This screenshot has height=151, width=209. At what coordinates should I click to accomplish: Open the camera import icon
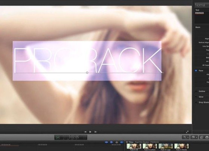[x=207, y=137]
